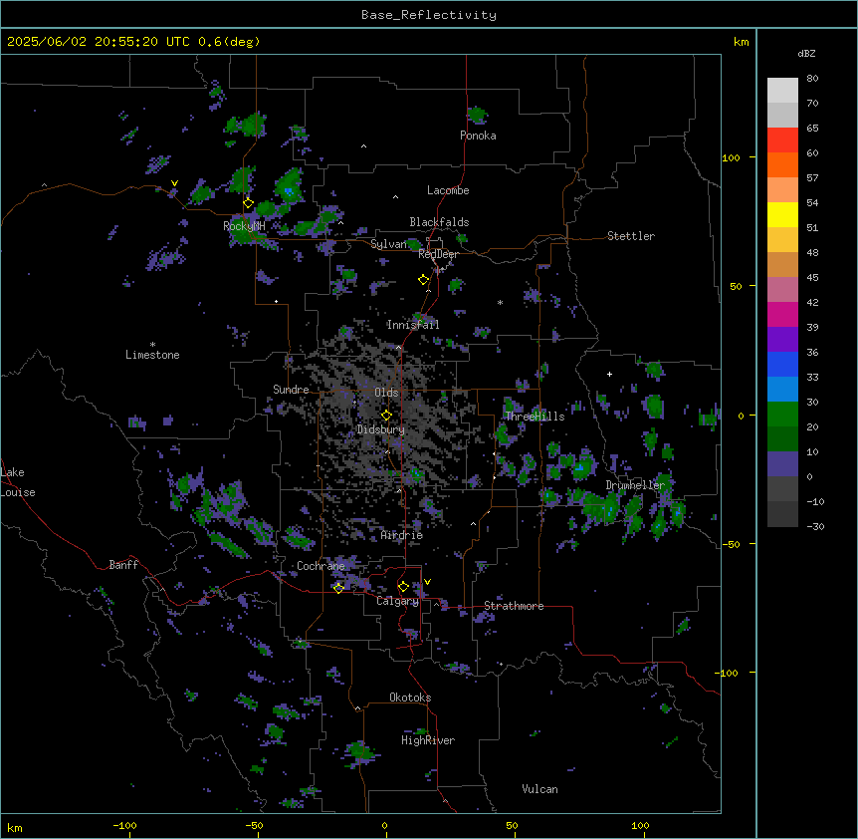Pick the purple 36-39 dBZ legend swatch
The image size is (858, 839).
point(782,340)
